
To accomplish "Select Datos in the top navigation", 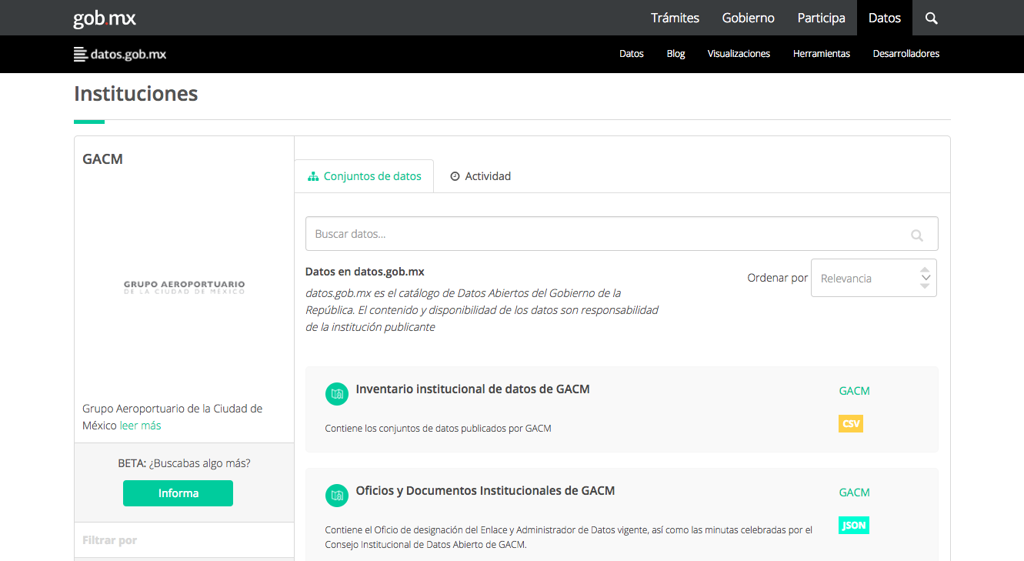I will coord(885,18).
